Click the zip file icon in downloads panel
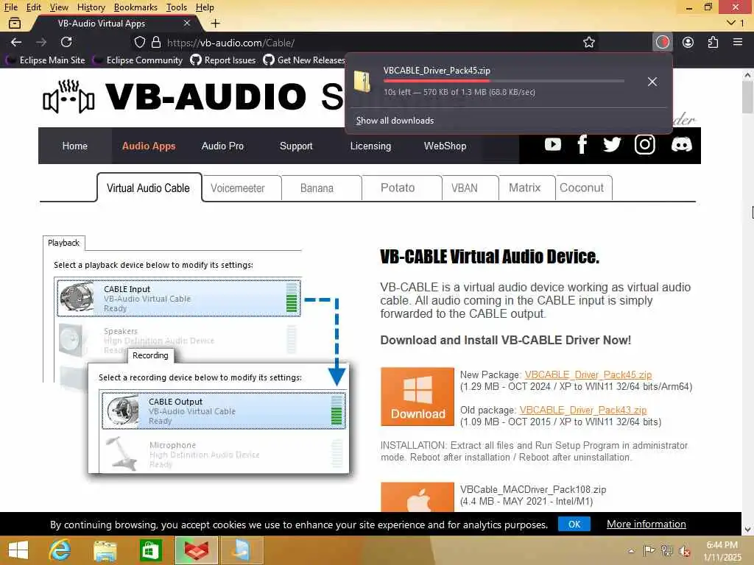Viewport: 754px width, 565px height. click(362, 81)
